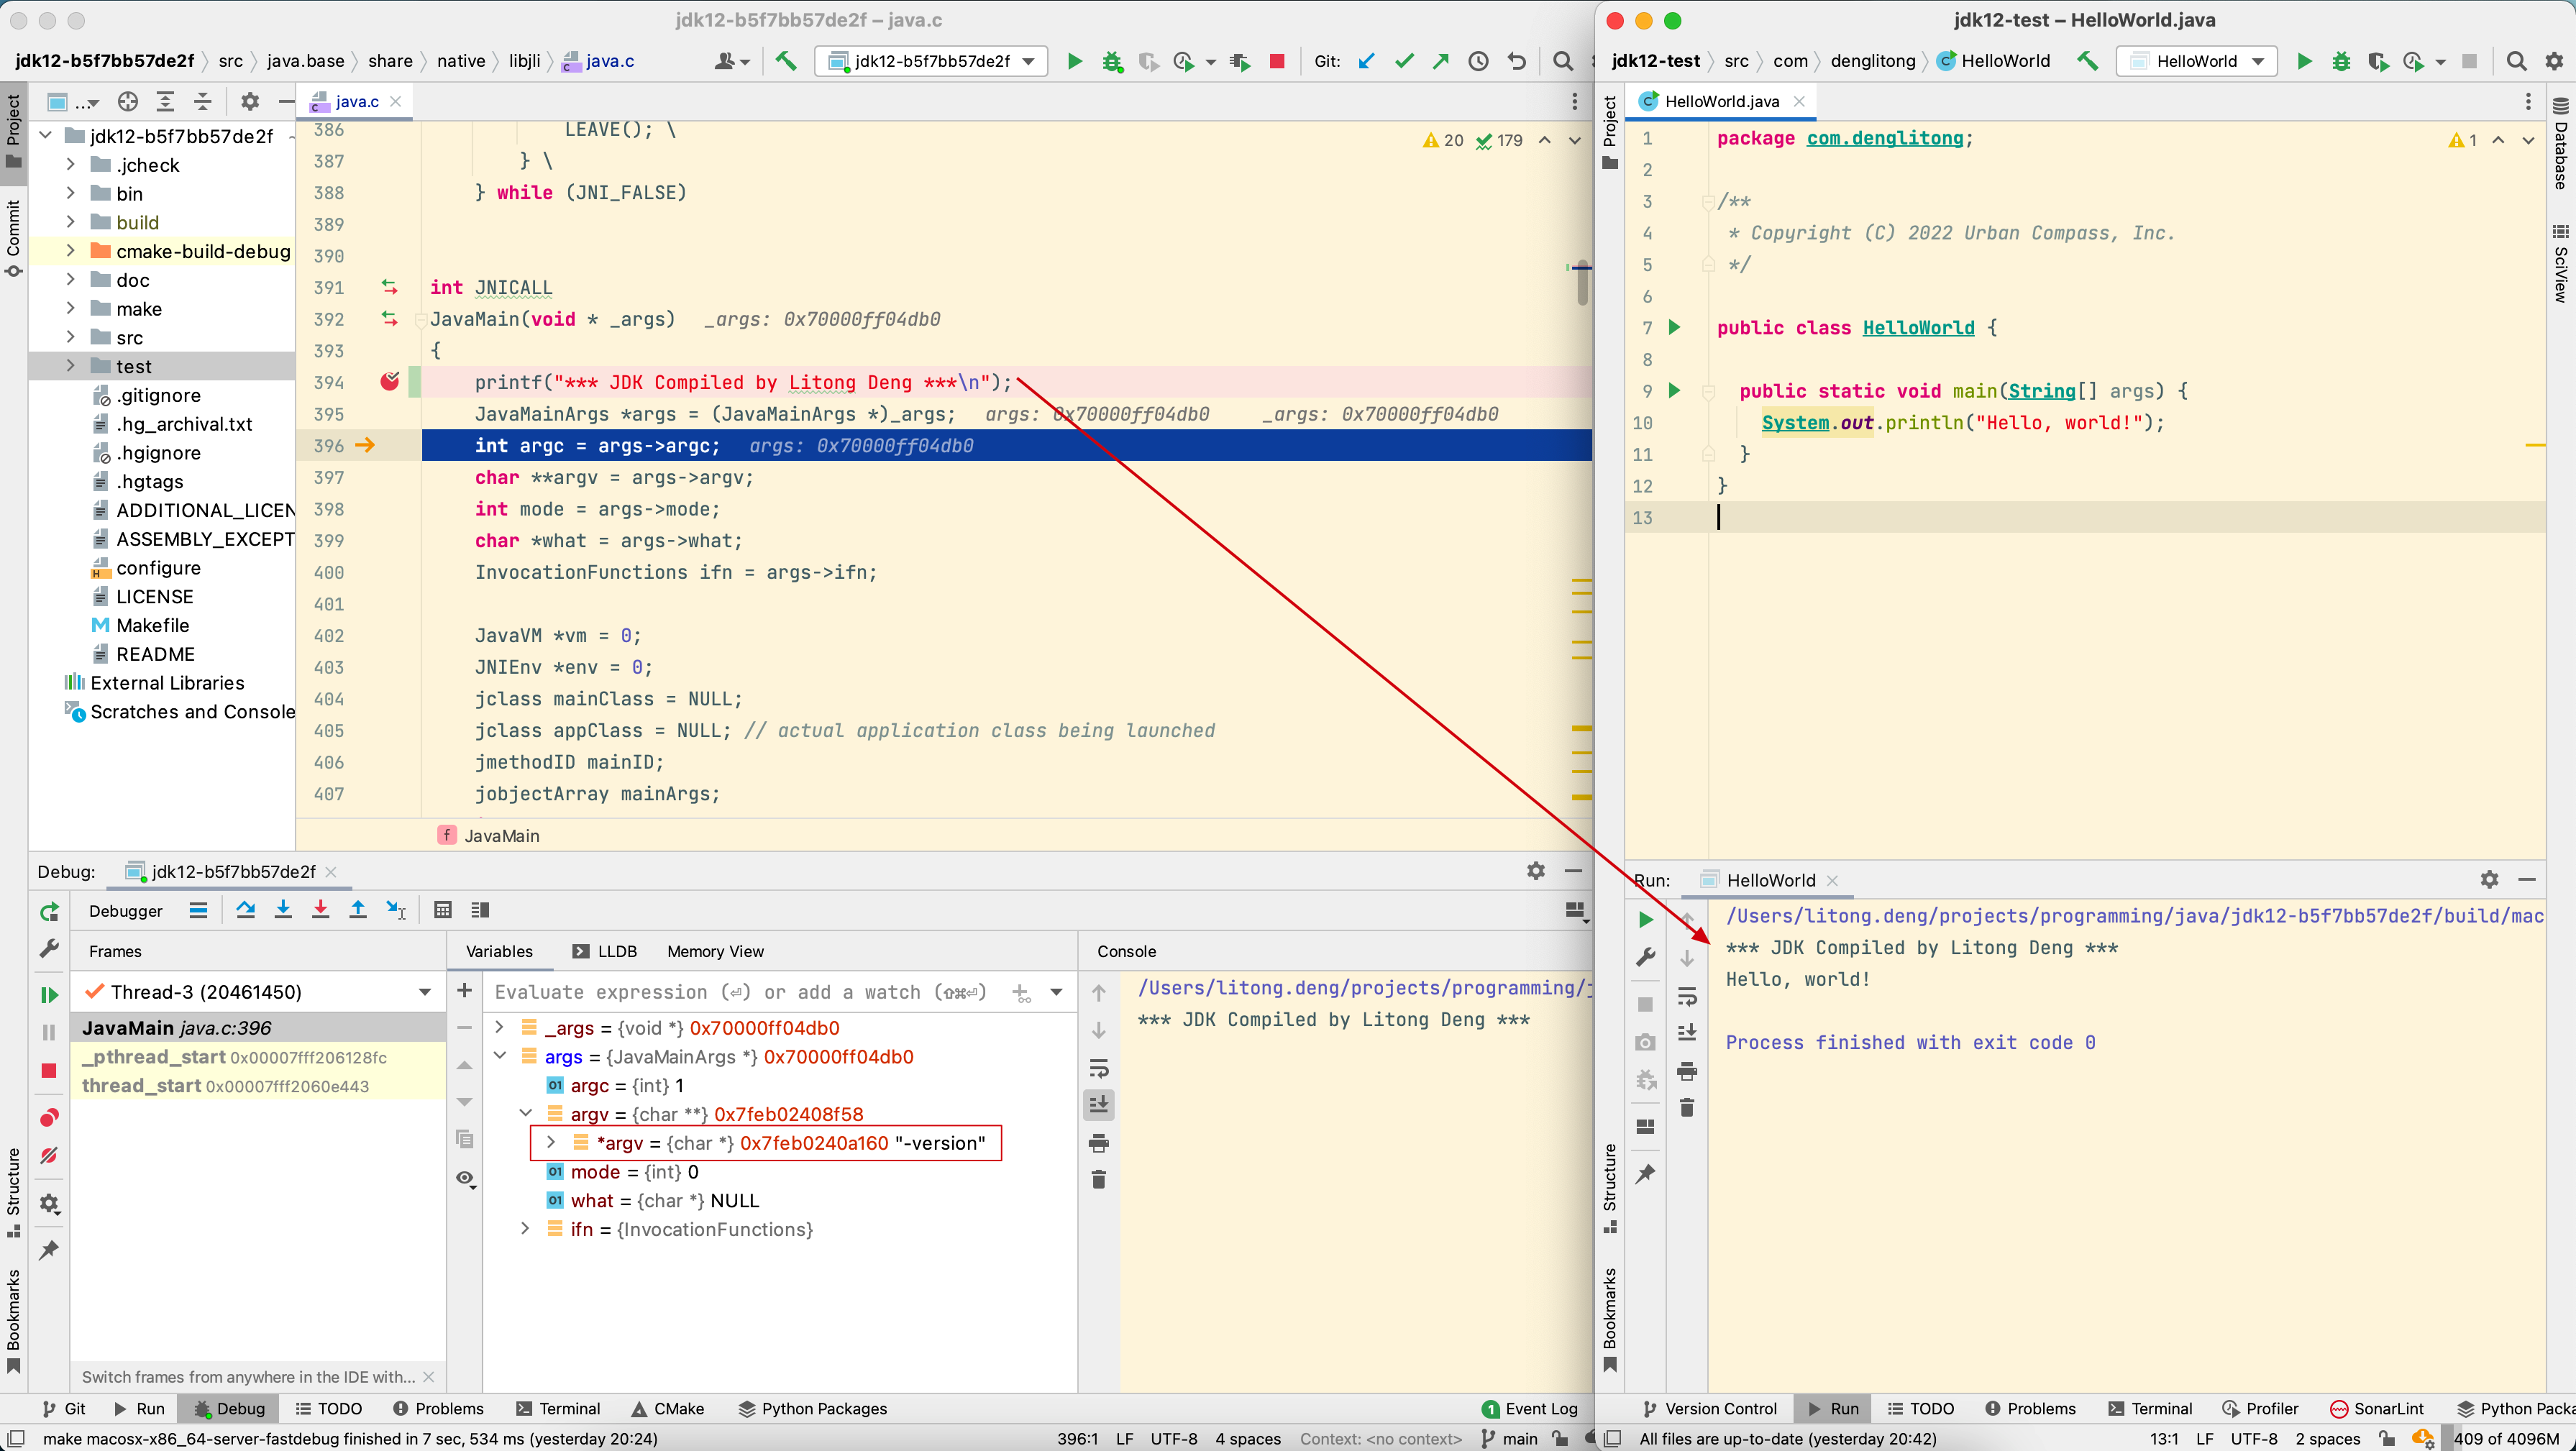Expand the cmake-build-debug folder

pos(71,251)
